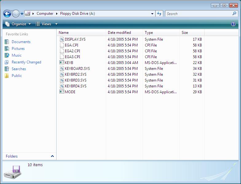241x184 pixels.
Task: Select the EGA2.CPI file icon
Action: click(x=62, y=51)
